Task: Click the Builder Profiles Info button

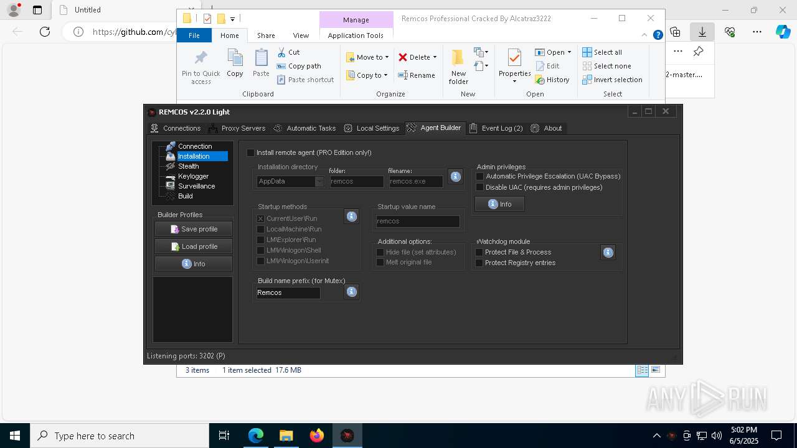Action: pyautogui.click(x=194, y=264)
